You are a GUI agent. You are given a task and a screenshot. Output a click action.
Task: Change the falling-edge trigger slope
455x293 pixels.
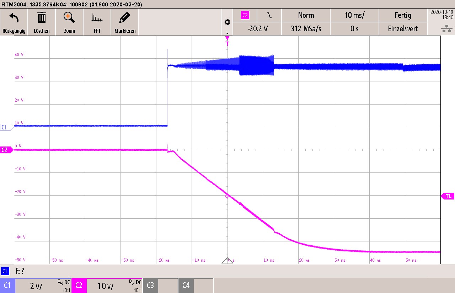(x=269, y=15)
